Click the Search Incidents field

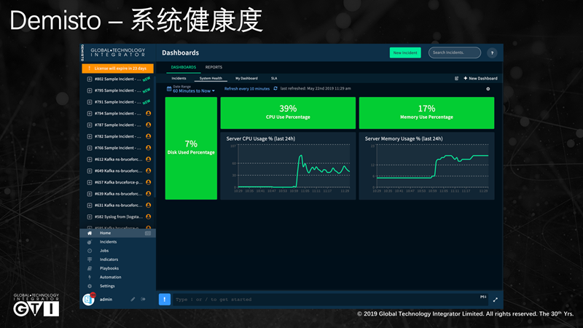pos(455,52)
